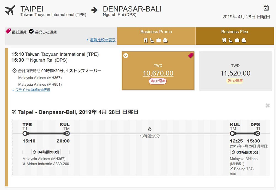Viewport: 276px width, 190px height.
Task: Click the Airbus Industrie A330-200 aircraft text
Action: tap(48, 164)
